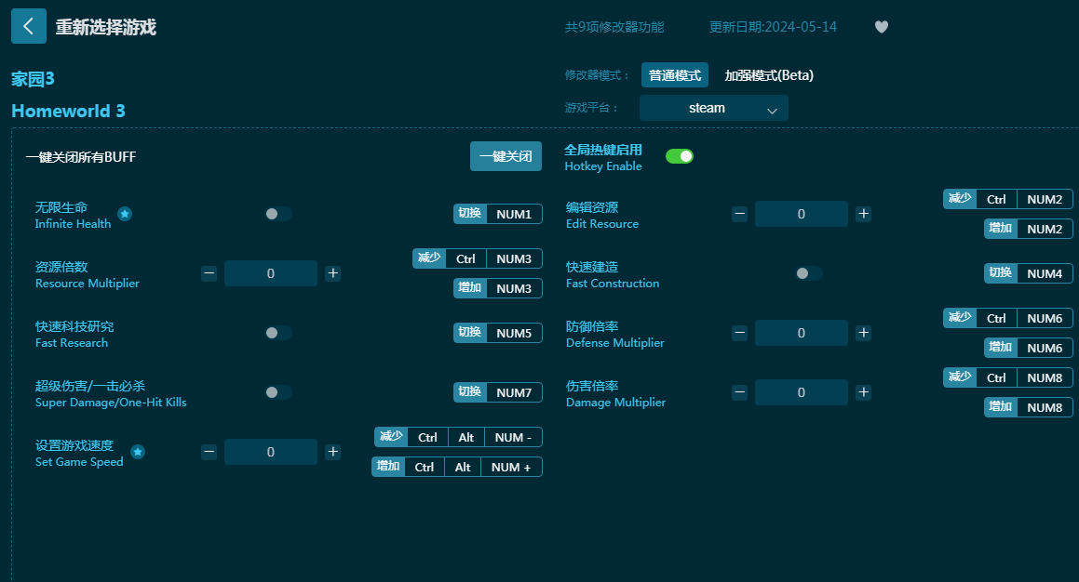Click 增加 NUM6 hotkey for Defense Multiplier
Image resolution: width=1079 pixels, height=582 pixels.
pos(1028,348)
